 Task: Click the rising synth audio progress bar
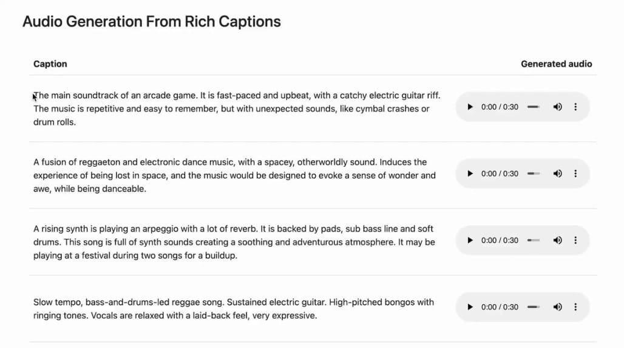pos(534,241)
